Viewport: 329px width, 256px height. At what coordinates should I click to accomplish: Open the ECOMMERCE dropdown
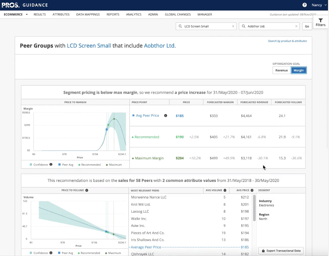tap(15, 14)
